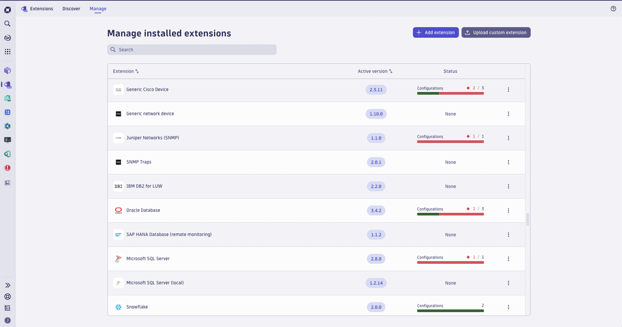Open actions menu for Generic network device
The height and width of the screenshot is (327, 622).
click(x=509, y=114)
